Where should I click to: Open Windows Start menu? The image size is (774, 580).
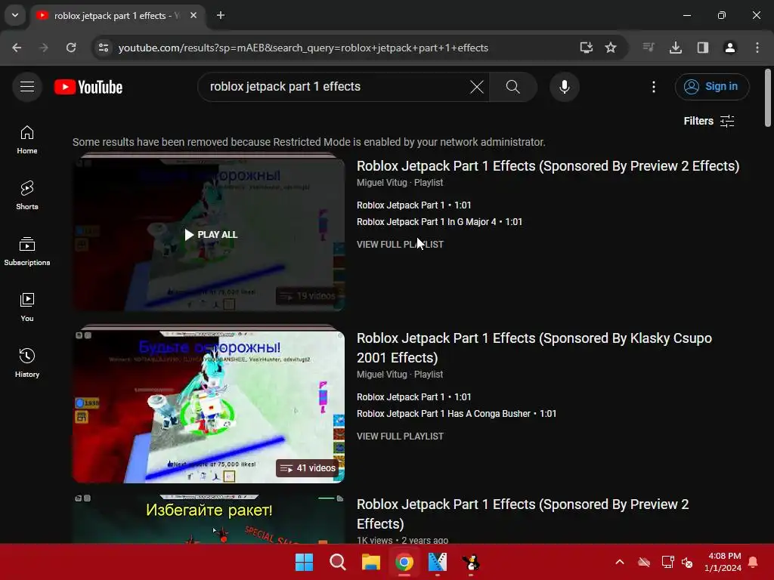304,562
